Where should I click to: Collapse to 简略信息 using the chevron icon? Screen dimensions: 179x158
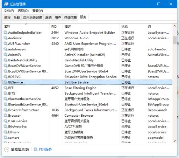[x=7, y=149]
